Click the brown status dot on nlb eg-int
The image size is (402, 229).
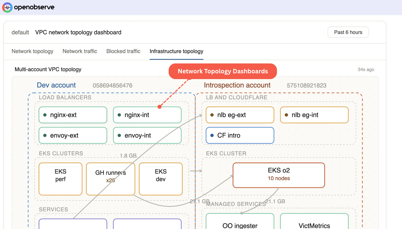286,115
